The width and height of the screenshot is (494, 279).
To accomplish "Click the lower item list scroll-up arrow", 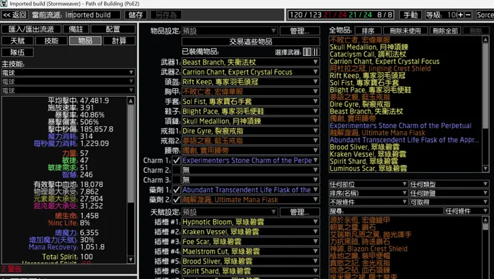I will (x=485, y=220).
